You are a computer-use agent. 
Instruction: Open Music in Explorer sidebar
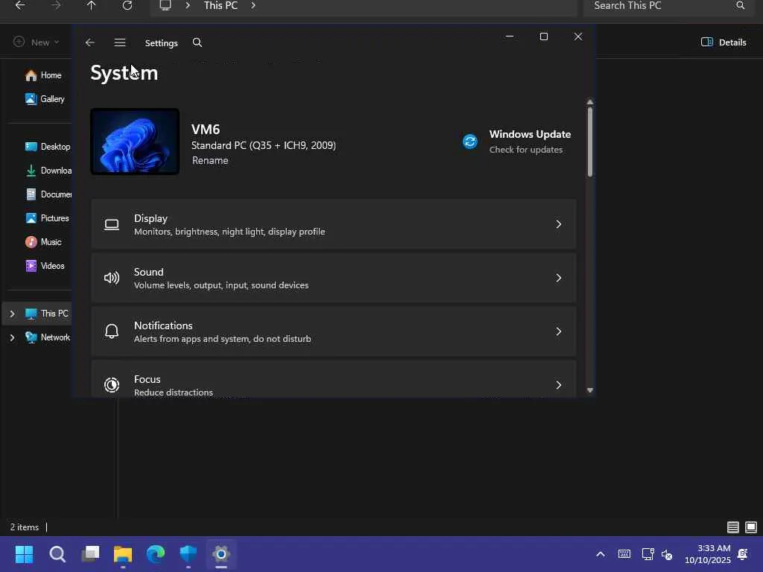pos(43,242)
